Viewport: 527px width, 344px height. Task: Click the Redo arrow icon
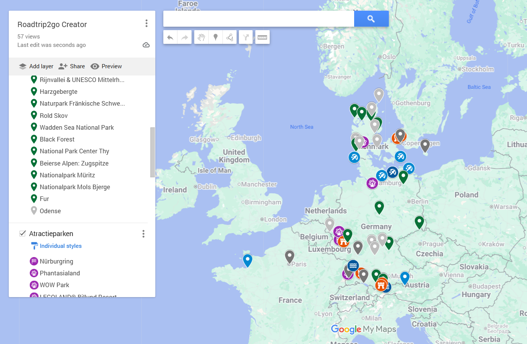pos(185,37)
